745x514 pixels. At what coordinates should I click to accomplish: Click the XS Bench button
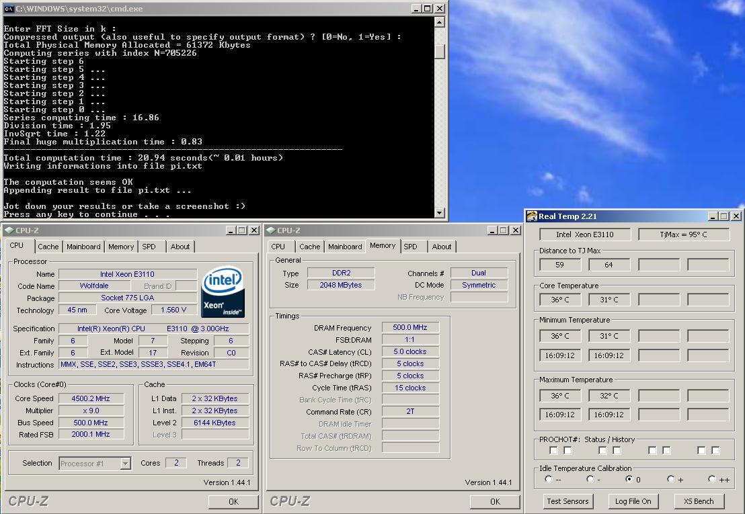click(x=699, y=501)
